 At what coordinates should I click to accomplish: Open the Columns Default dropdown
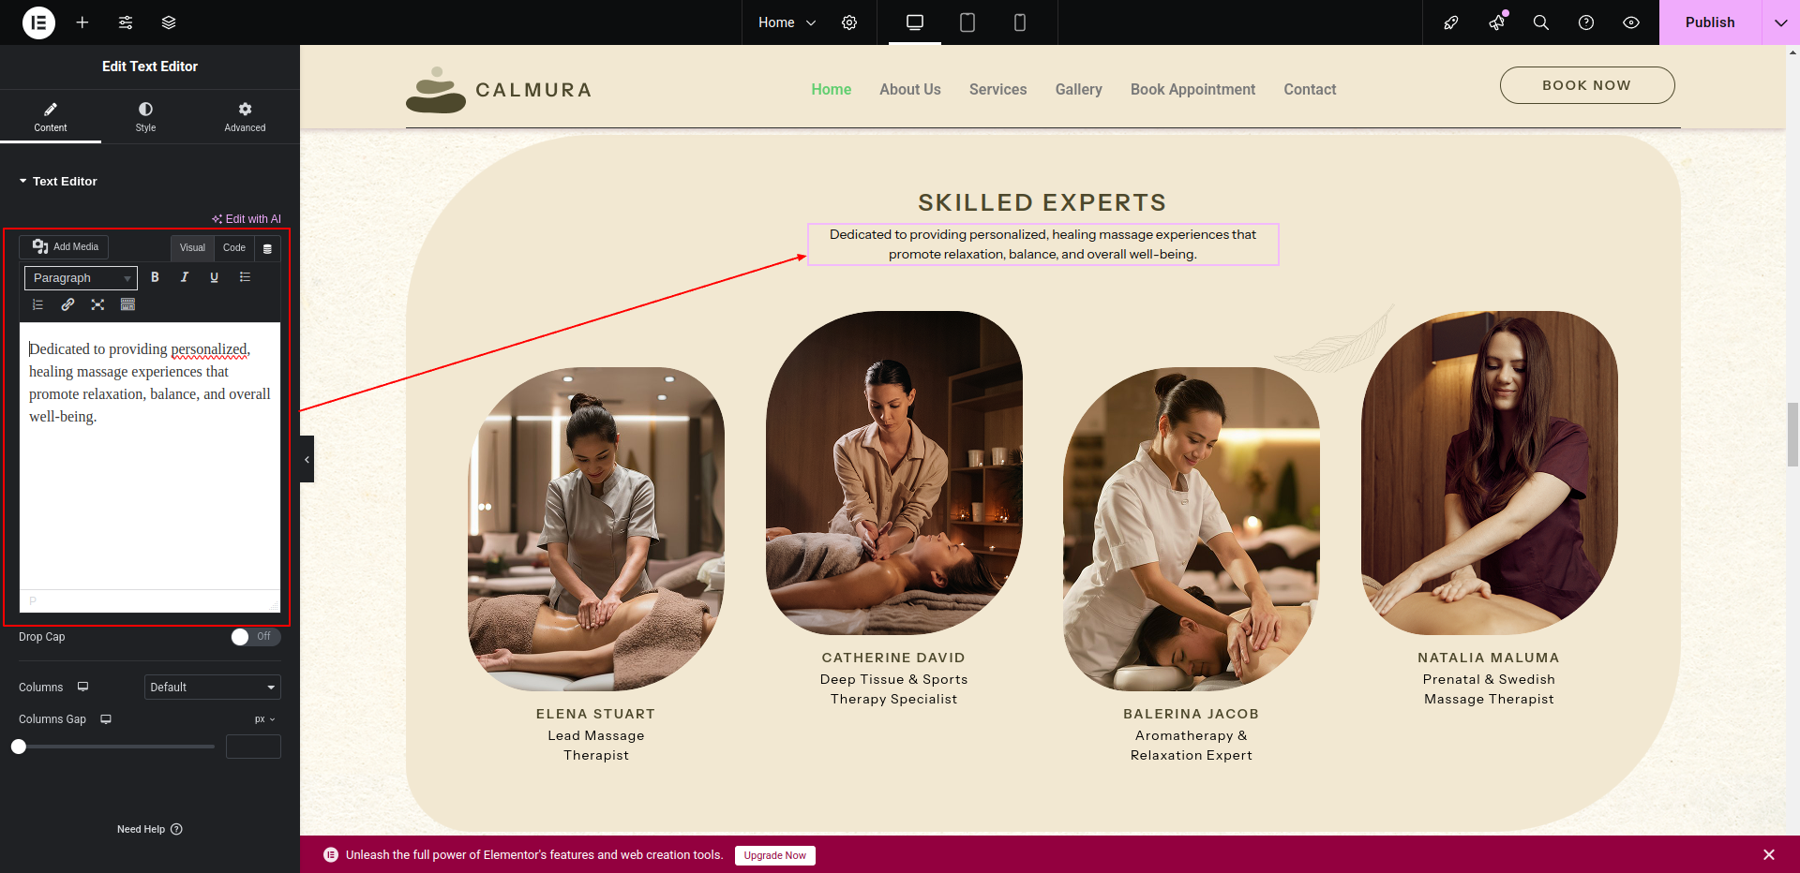click(212, 688)
